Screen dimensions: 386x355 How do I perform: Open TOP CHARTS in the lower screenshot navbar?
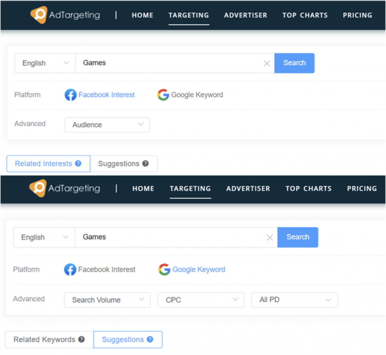pyautogui.click(x=308, y=189)
